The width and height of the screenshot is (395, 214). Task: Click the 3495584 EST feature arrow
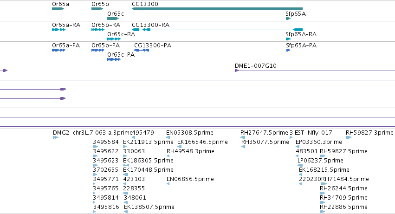click(x=95, y=147)
